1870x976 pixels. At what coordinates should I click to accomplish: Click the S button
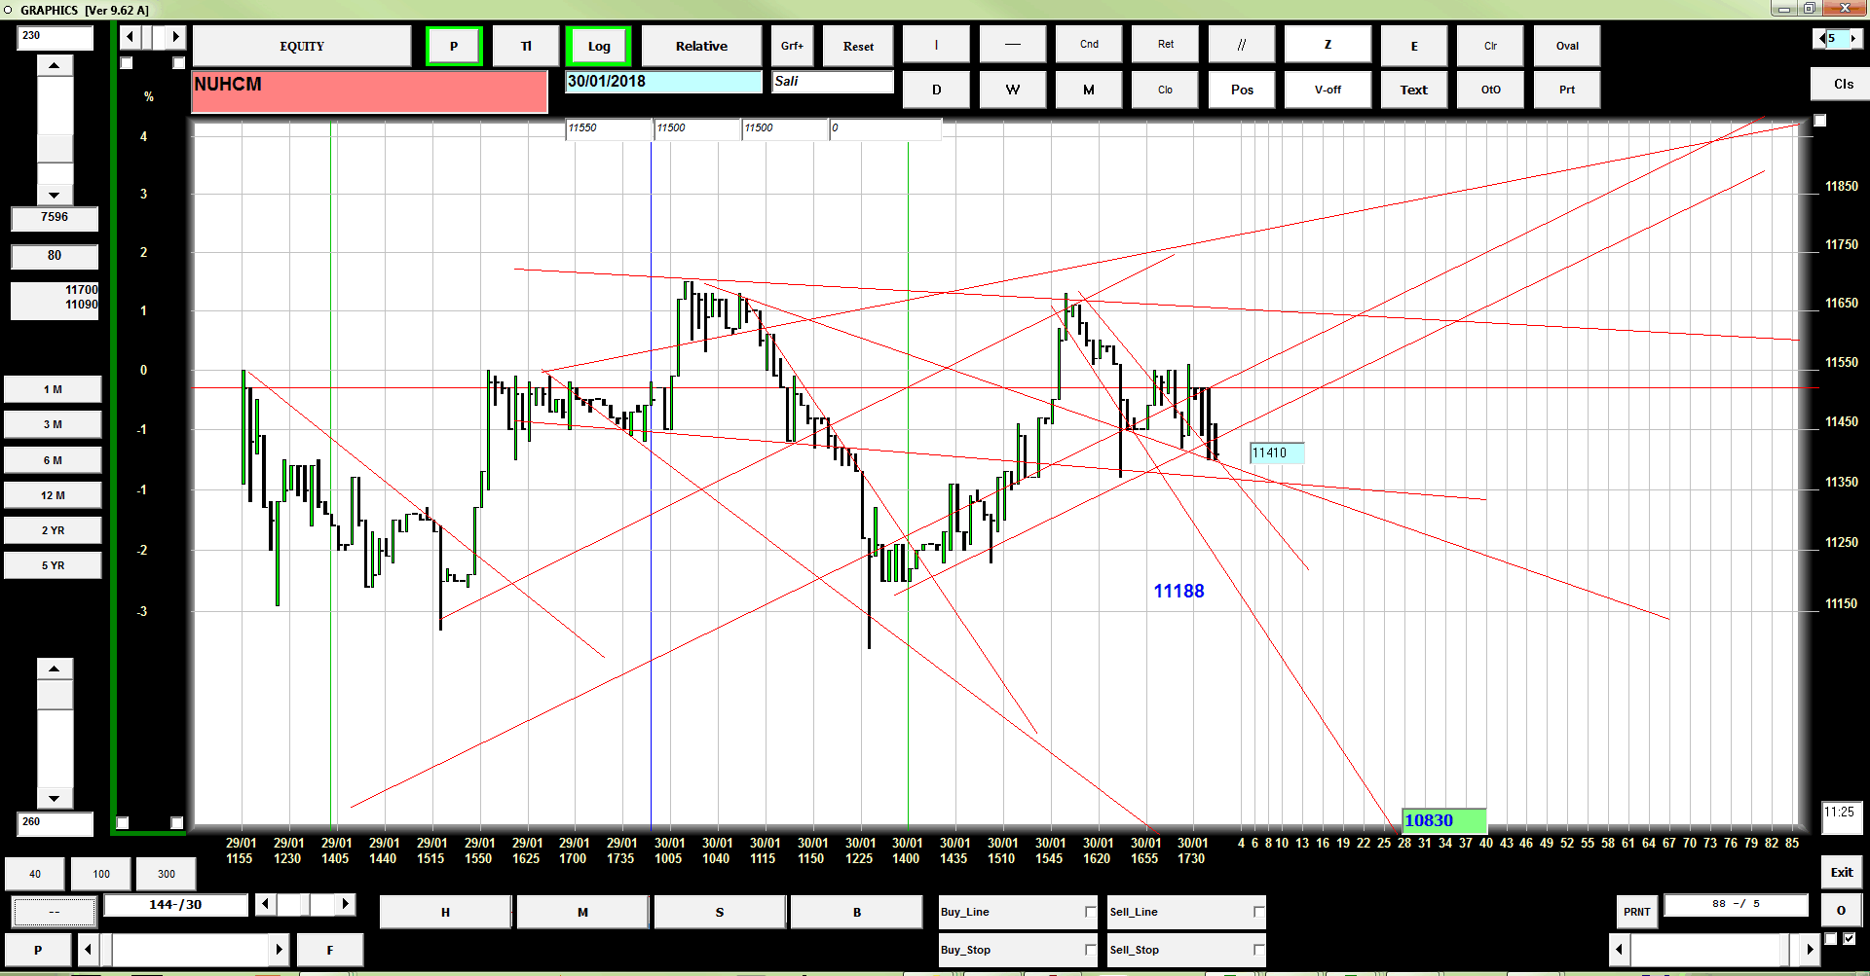[x=720, y=912]
